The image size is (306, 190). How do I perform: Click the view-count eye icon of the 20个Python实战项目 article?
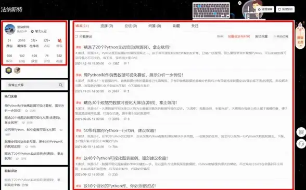coord(110,63)
